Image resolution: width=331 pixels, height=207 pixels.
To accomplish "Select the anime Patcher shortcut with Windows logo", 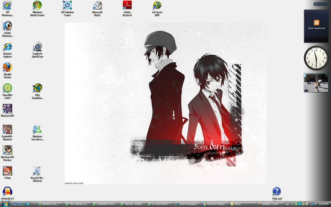I will [x=7, y=150].
